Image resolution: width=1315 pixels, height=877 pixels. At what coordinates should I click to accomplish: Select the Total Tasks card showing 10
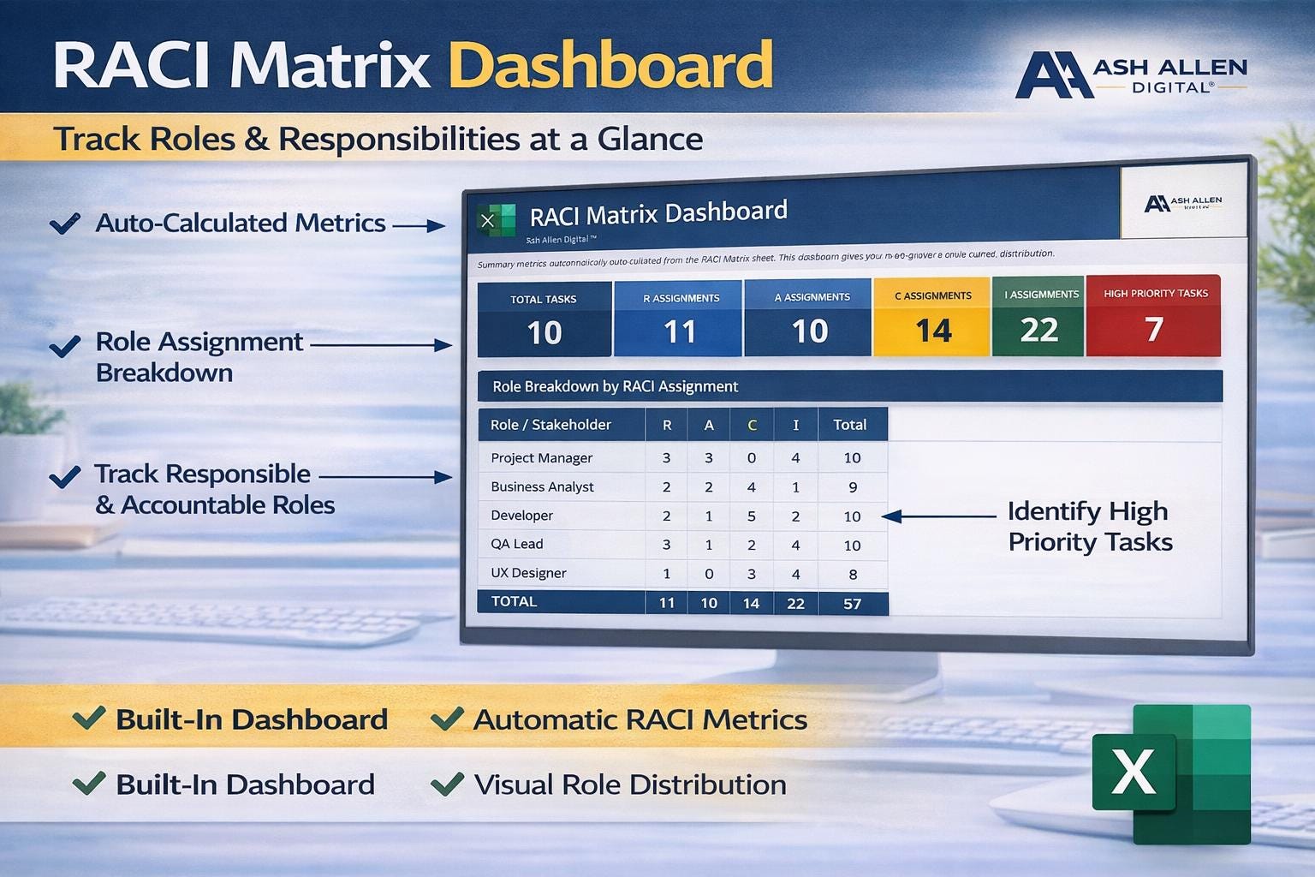point(544,319)
